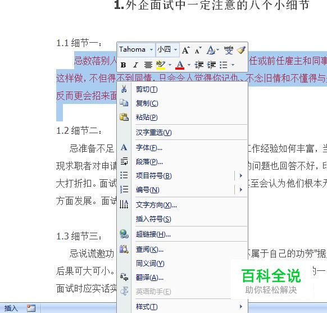This screenshot has height=313, width=327.
Task: Click the letter A font icon in menu
Action: point(124,147)
